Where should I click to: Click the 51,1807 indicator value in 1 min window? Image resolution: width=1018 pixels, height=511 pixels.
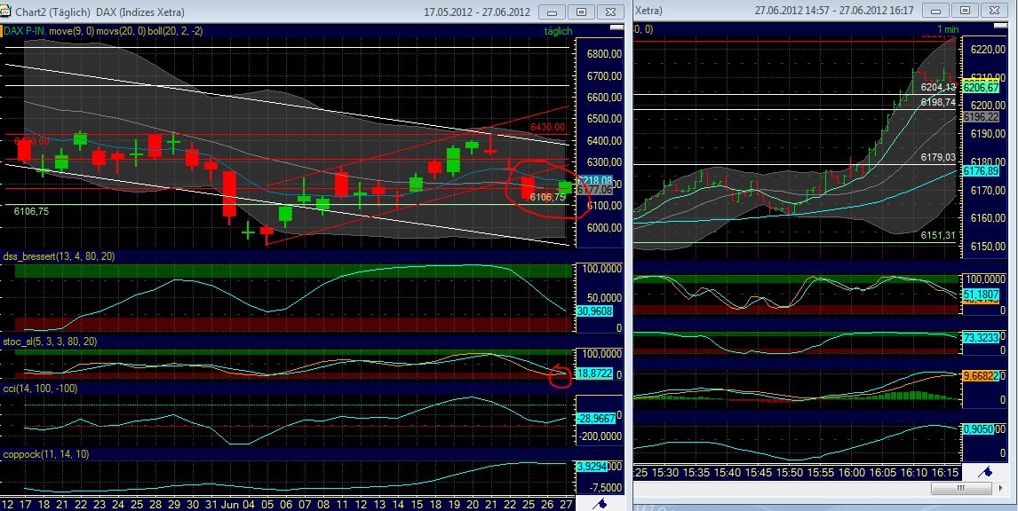click(x=980, y=295)
